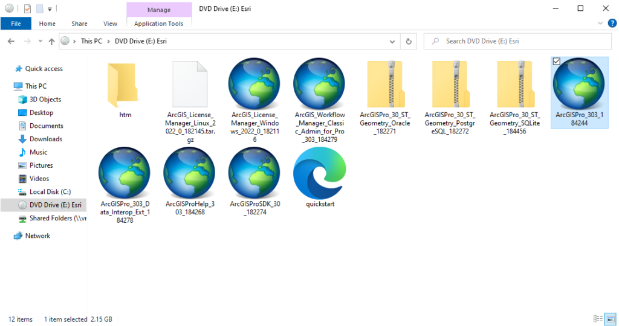This screenshot has width=619, height=326.
Task: Click the ArcGISPro_303_184244 globe icon
Action: click(x=578, y=83)
